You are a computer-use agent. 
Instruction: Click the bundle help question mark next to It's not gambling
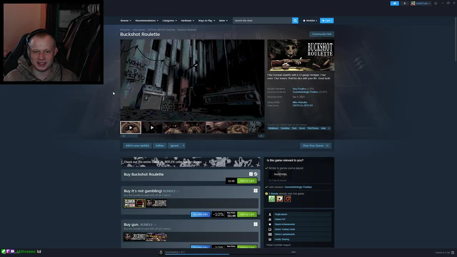(178, 191)
